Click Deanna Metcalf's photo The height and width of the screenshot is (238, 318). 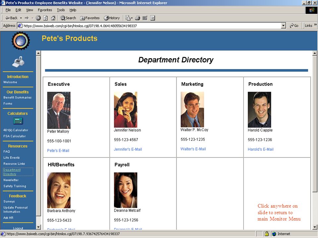126,190
